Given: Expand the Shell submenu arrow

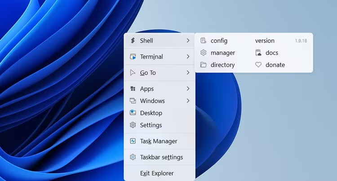Looking at the screenshot, I should pyautogui.click(x=188, y=41).
